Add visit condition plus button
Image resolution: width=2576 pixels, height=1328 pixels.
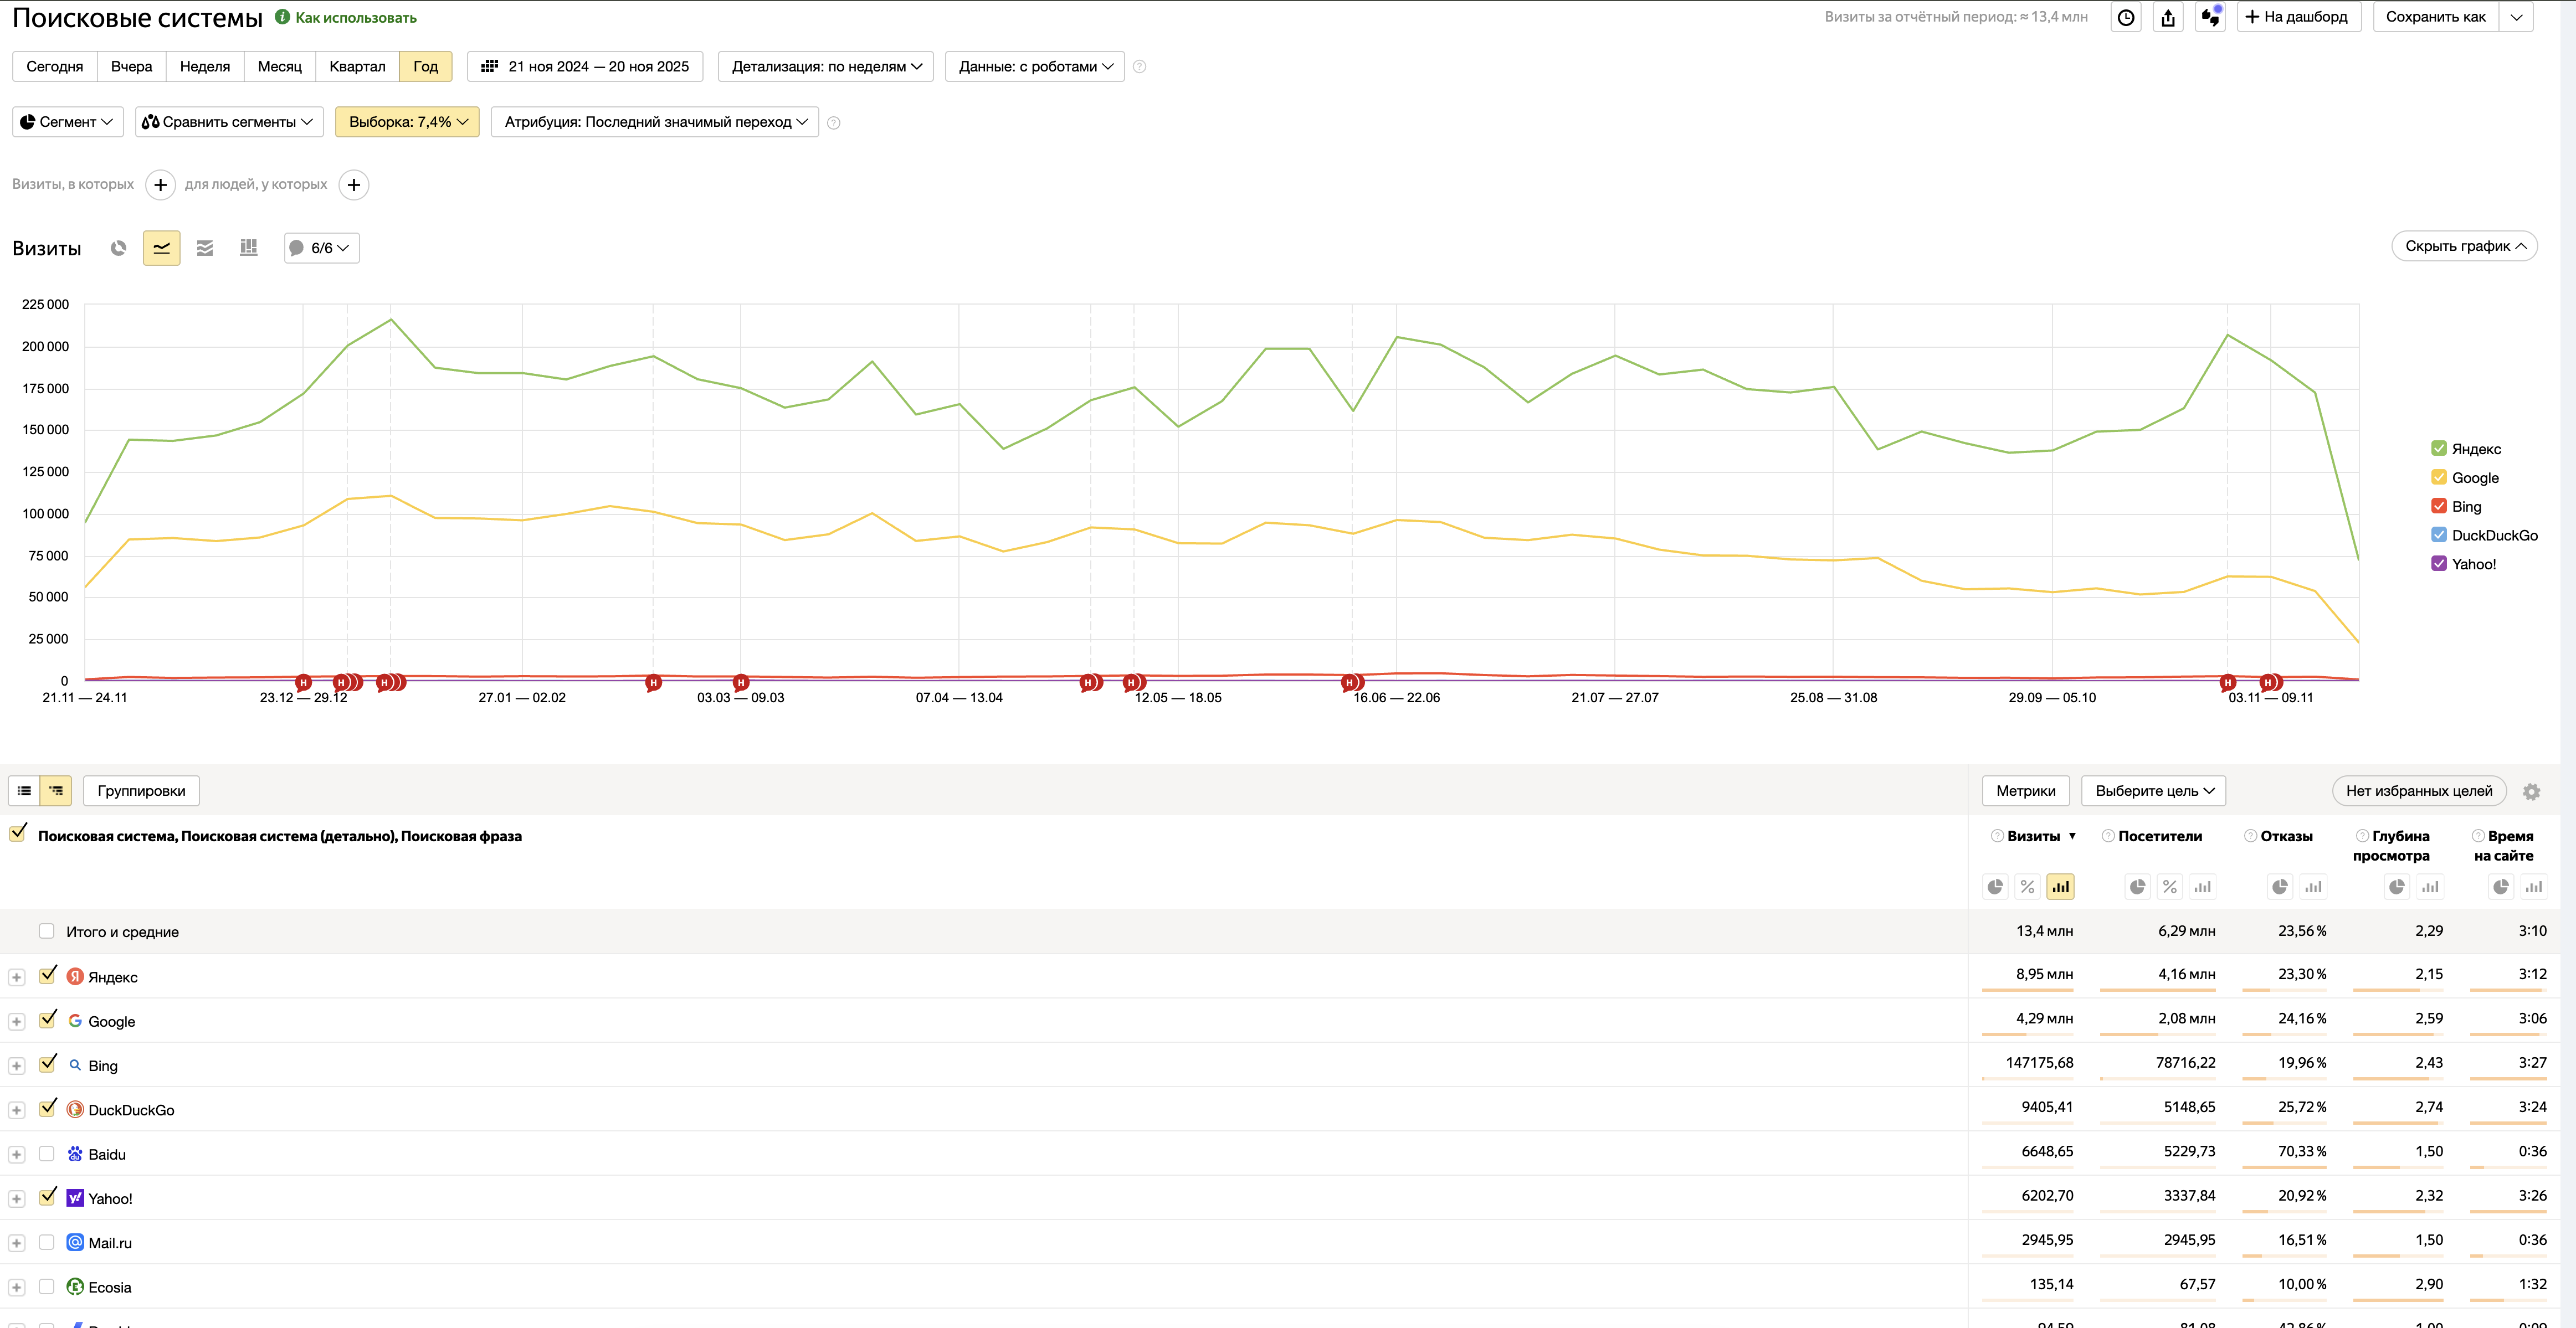(x=160, y=185)
